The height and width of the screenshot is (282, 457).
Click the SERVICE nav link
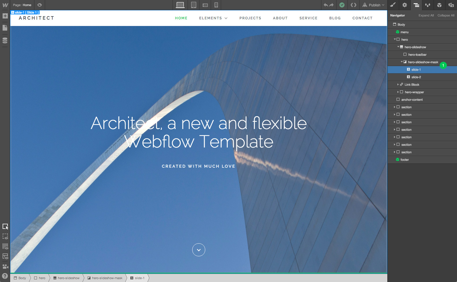click(308, 18)
